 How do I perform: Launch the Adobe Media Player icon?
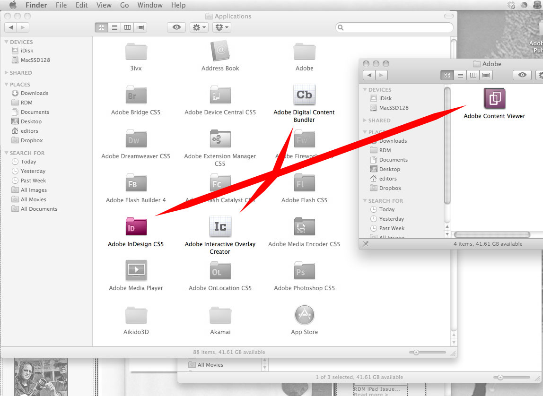pos(136,270)
